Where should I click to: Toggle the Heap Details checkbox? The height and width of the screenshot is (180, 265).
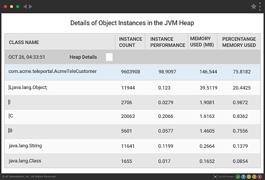pyautogui.click(x=109, y=57)
